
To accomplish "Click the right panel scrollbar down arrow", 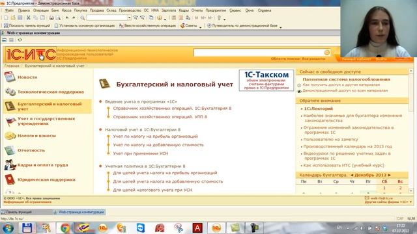I will point(411,190).
